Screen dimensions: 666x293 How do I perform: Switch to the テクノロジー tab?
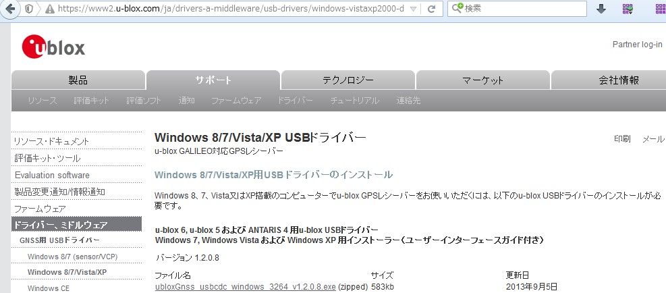coord(348,80)
